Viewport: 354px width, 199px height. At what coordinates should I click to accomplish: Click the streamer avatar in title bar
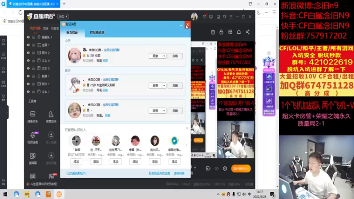click(x=194, y=16)
